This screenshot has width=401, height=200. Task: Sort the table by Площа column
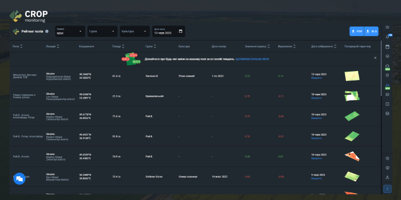pos(124,46)
